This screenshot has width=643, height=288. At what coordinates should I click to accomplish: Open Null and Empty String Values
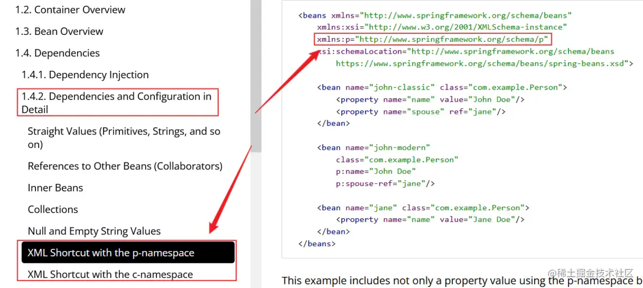pyautogui.click(x=94, y=231)
